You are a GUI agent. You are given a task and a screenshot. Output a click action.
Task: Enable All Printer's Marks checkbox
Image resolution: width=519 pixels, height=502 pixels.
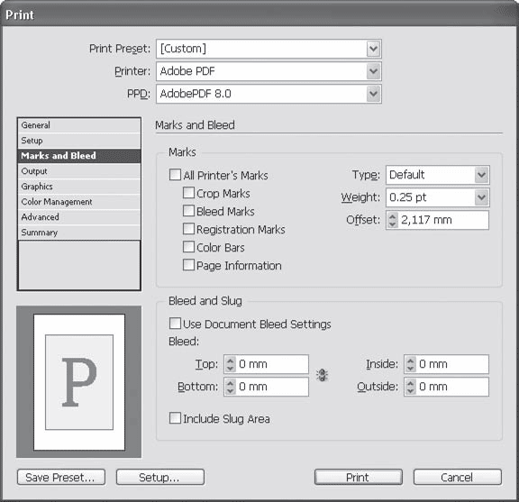pyautogui.click(x=175, y=175)
